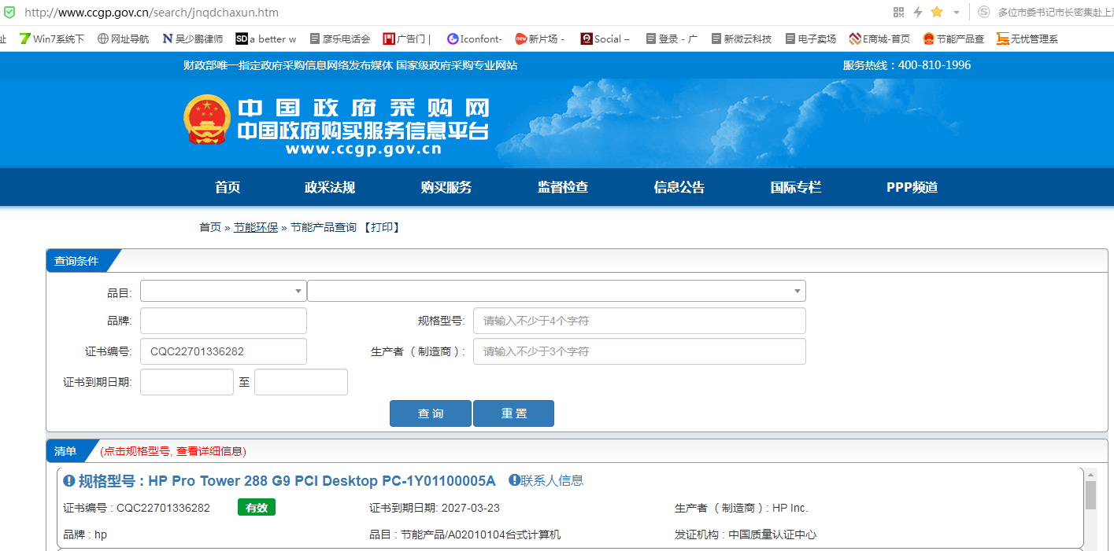Click the 查询 search button
Image resolution: width=1114 pixels, height=551 pixels.
point(431,413)
